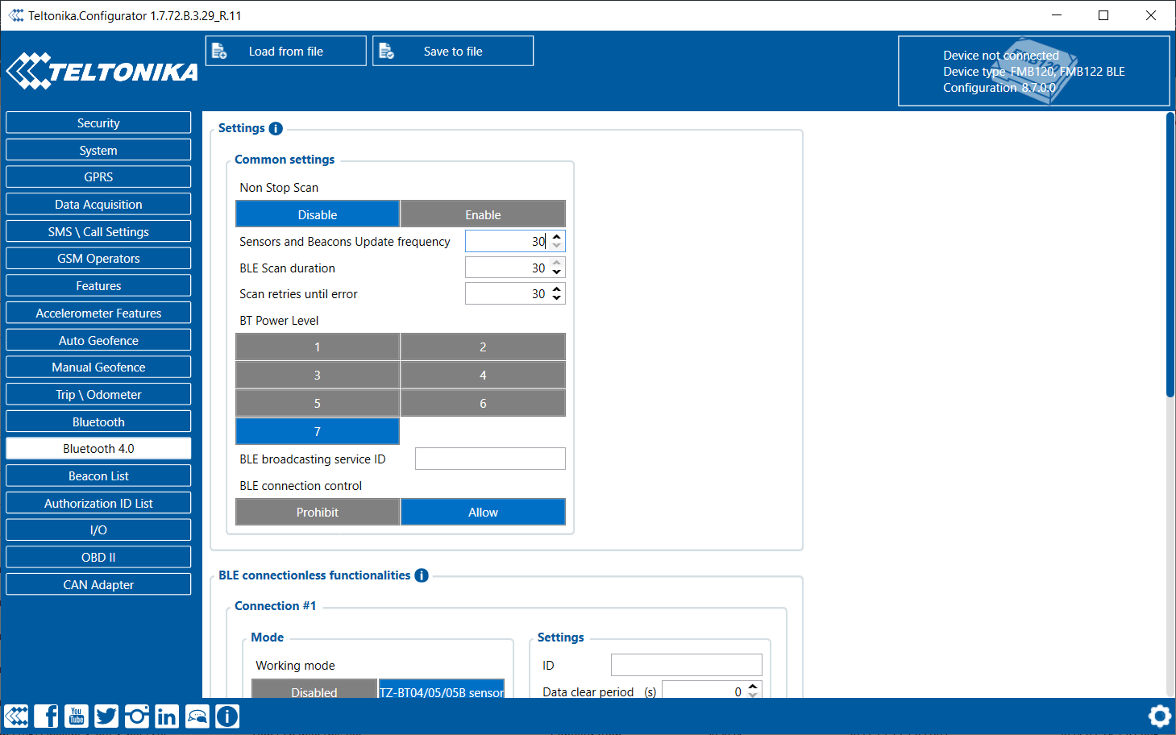
Task: Open the Accelerometer Features section
Action: coord(98,313)
